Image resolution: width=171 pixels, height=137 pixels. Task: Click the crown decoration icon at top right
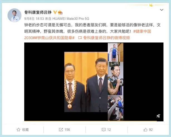151,5
